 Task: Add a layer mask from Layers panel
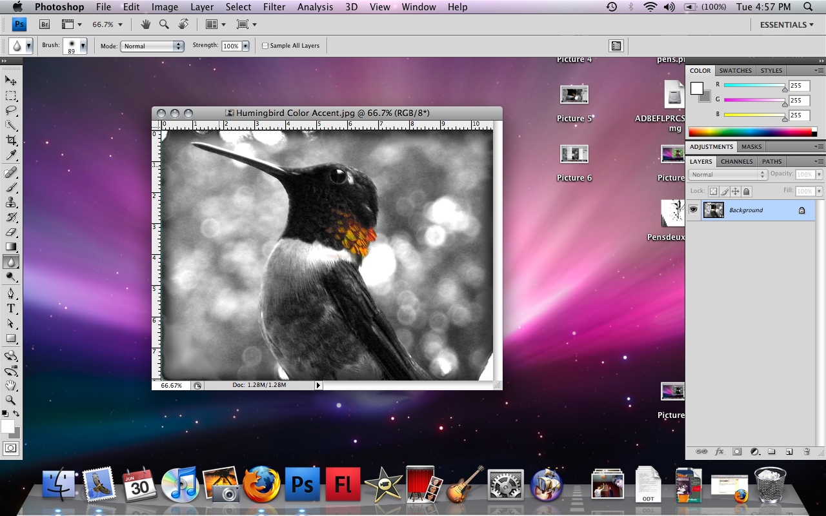coord(737,451)
